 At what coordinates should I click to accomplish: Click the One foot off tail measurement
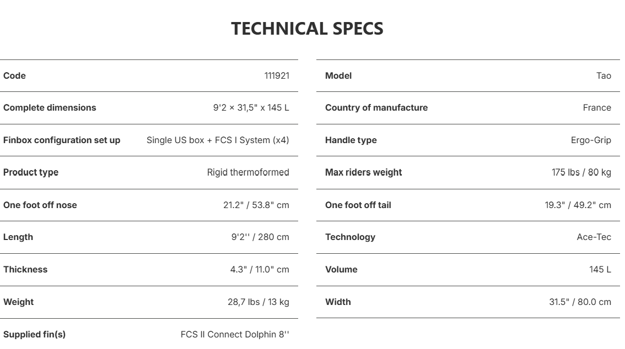pos(578,205)
